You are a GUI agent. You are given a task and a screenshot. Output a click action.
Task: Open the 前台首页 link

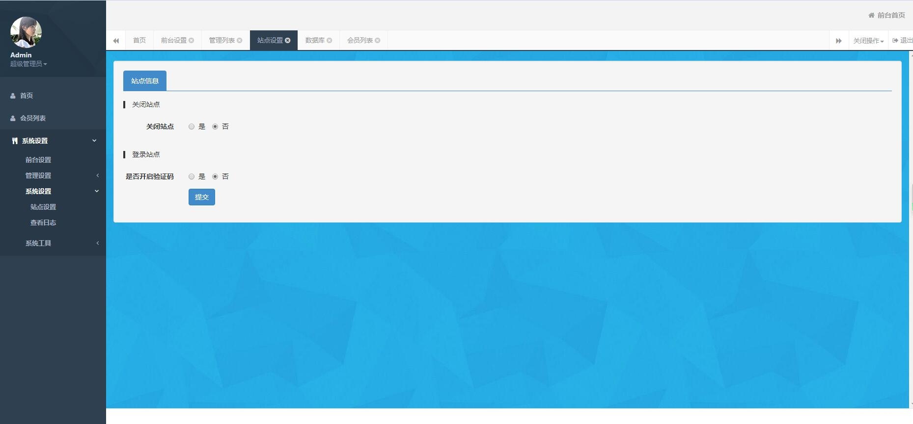coord(887,15)
